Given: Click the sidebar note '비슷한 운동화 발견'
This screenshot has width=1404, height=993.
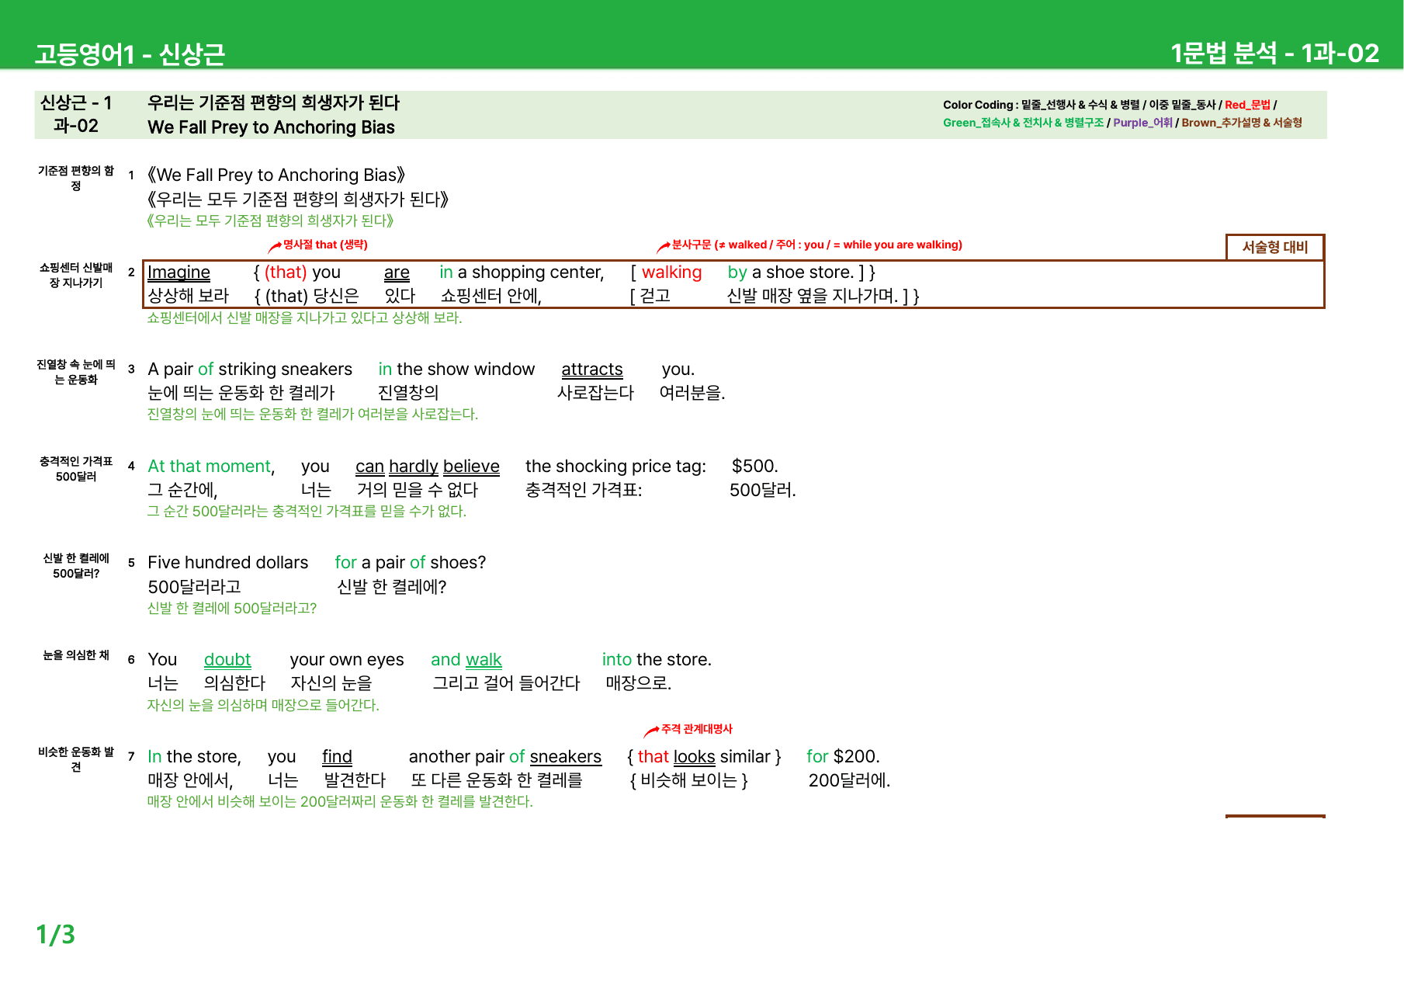Looking at the screenshot, I should coord(76,759).
